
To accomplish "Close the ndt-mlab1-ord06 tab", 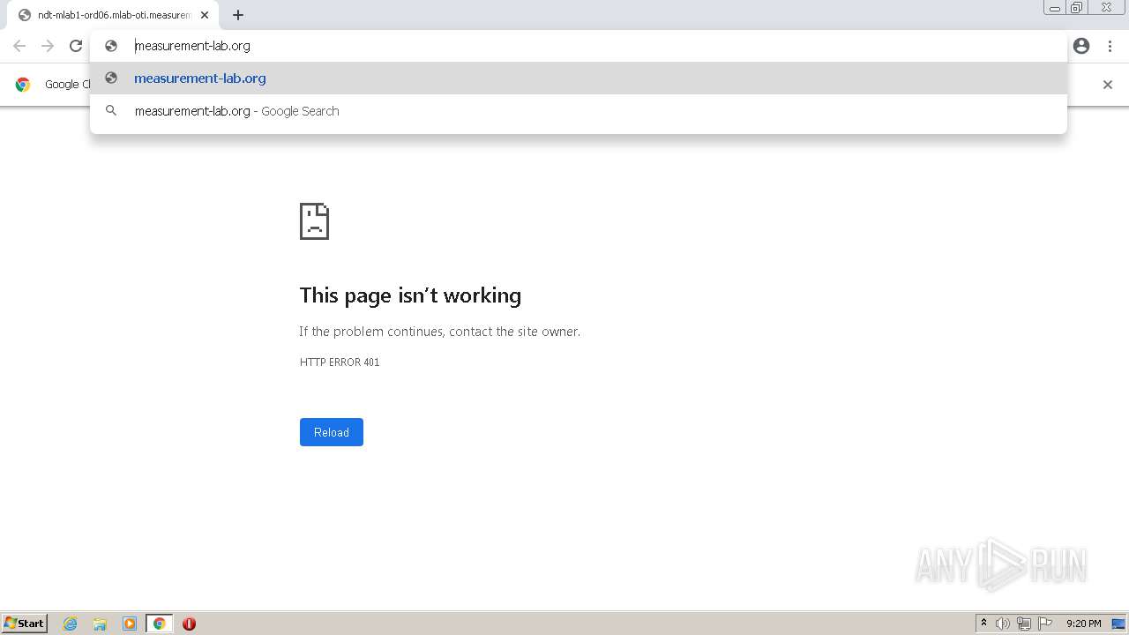I will (x=205, y=15).
